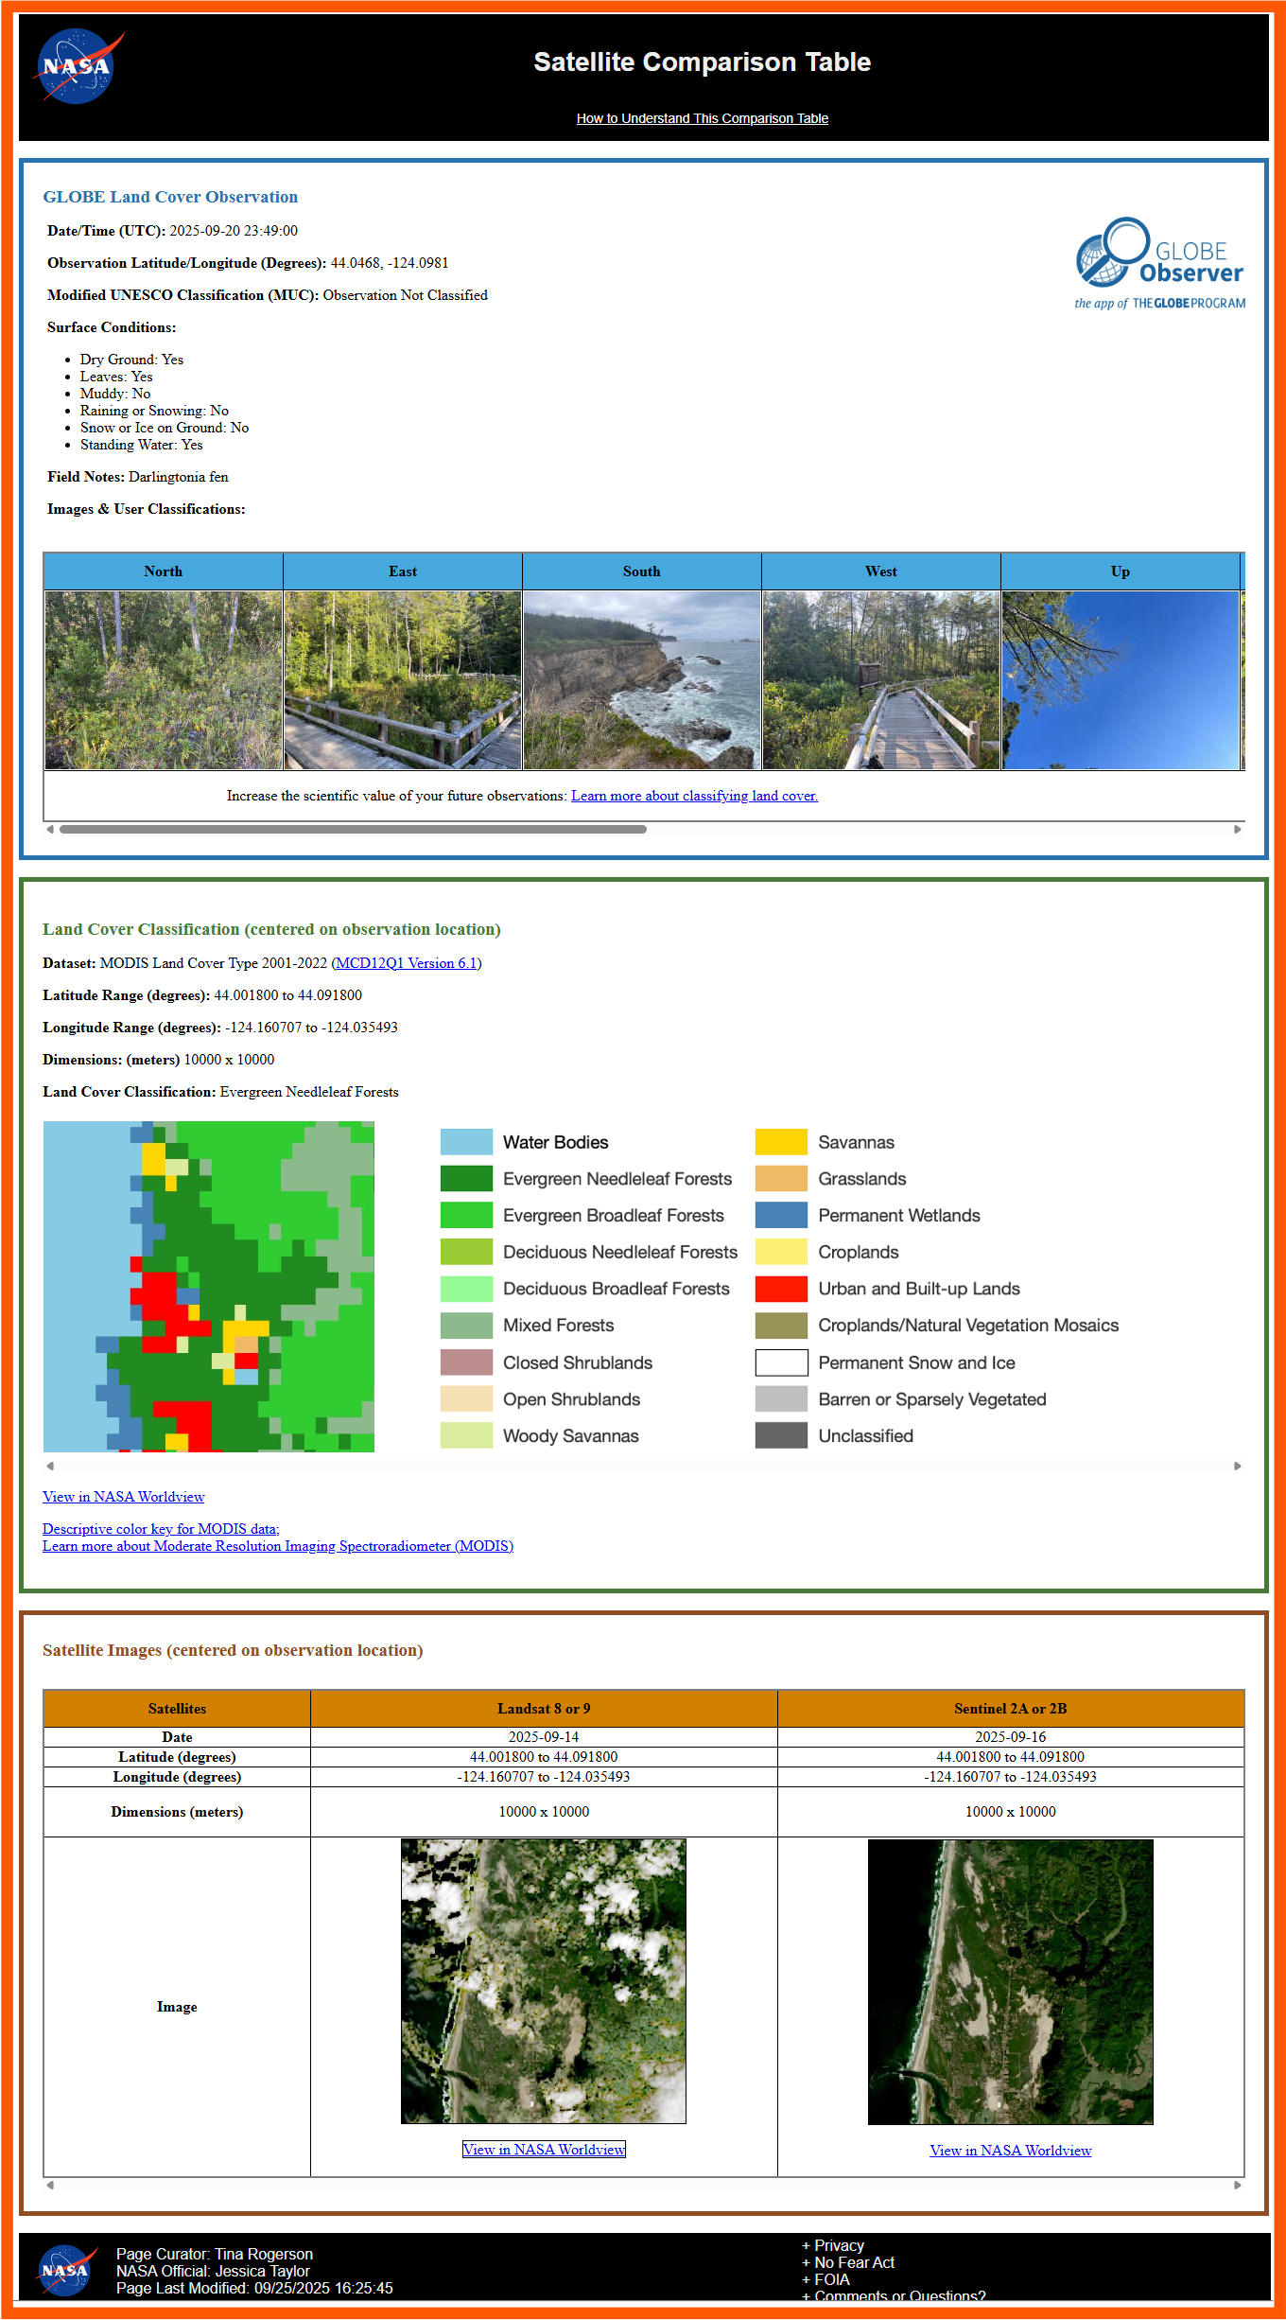
Task: Open the East boardwalk photo
Action: [403, 680]
